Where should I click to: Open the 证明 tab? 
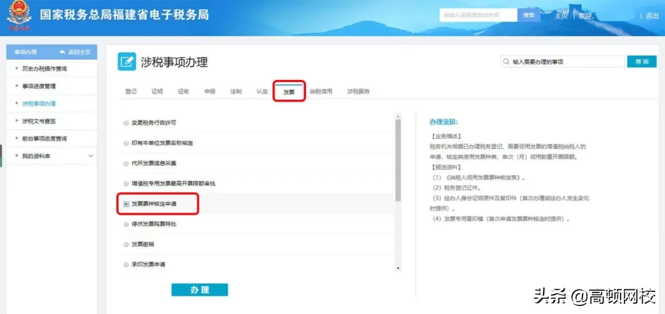pyautogui.click(x=158, y=91)
